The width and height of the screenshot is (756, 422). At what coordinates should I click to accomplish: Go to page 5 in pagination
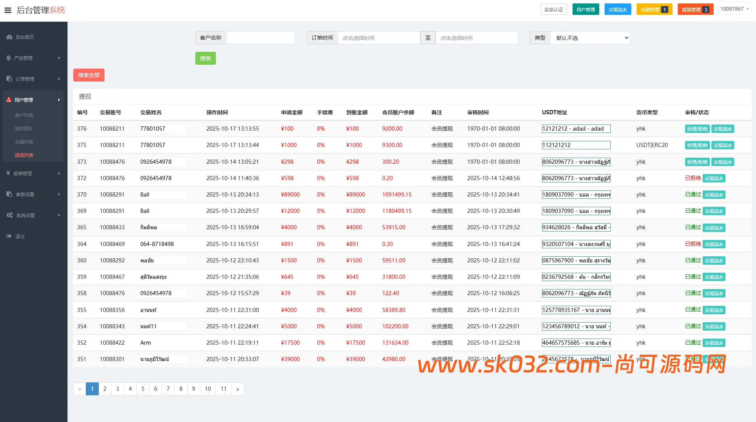(143, 389)
